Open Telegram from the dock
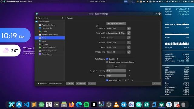Viewport: 194px width, 109px height. (124, 105)
